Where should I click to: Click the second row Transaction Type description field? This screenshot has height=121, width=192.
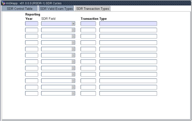(128, 30)
